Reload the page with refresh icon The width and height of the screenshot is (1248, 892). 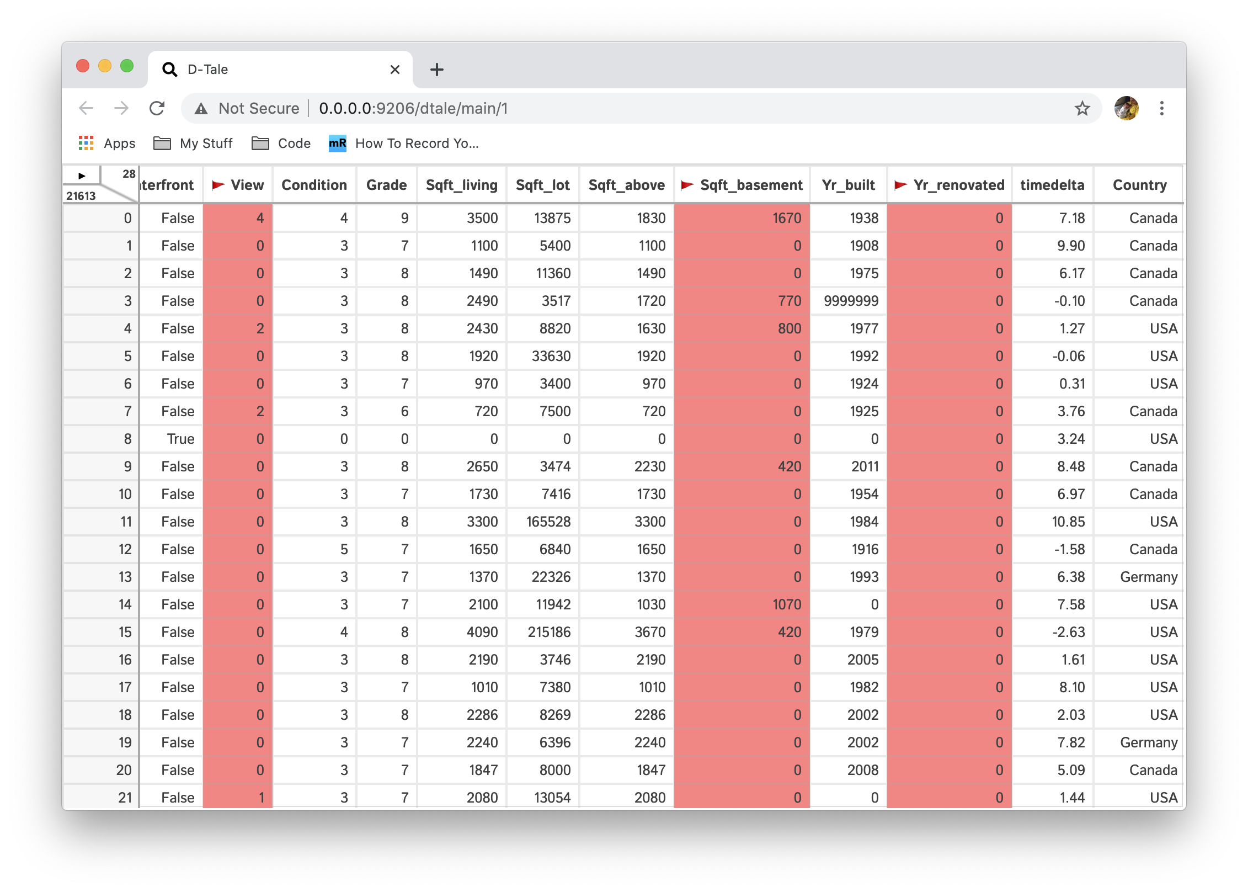(157, 108)
